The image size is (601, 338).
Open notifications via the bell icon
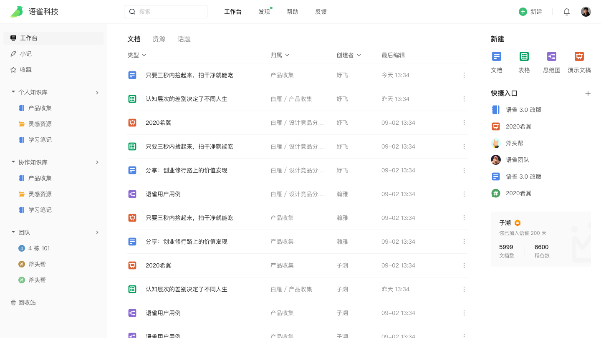(567, 12)
